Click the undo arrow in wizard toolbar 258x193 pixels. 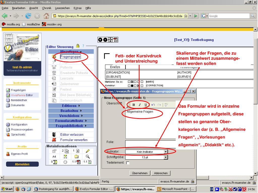point(153,105)
